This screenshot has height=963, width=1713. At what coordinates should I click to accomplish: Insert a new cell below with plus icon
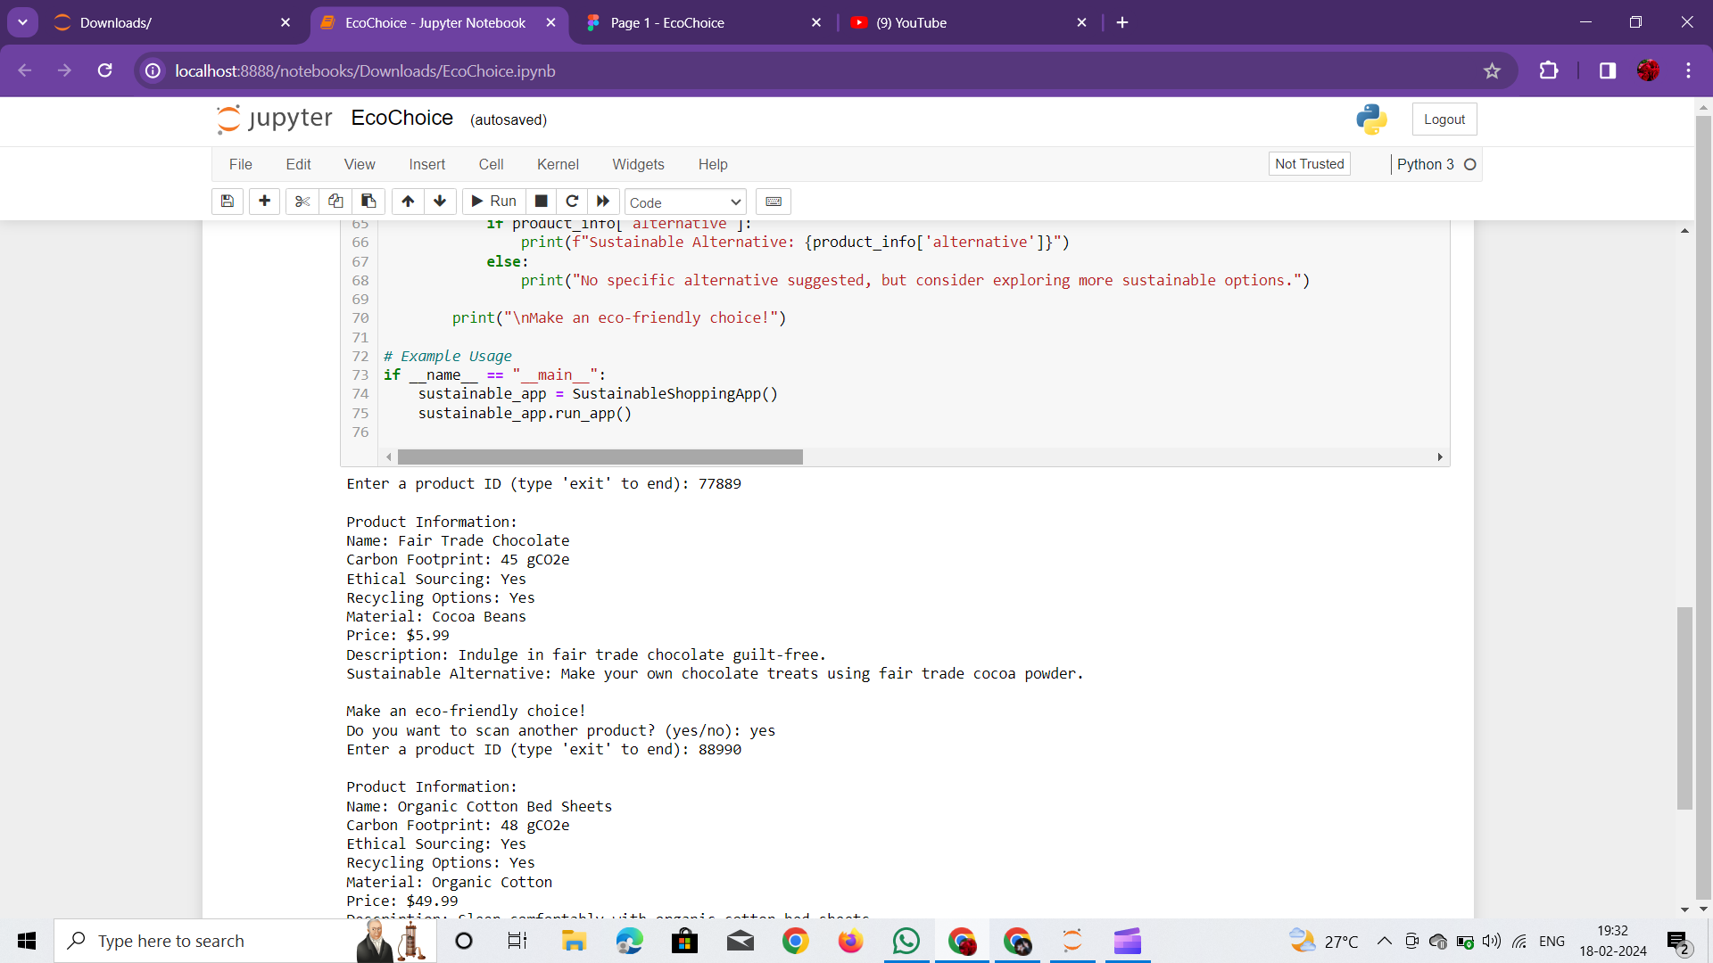[x=264, y=202]
